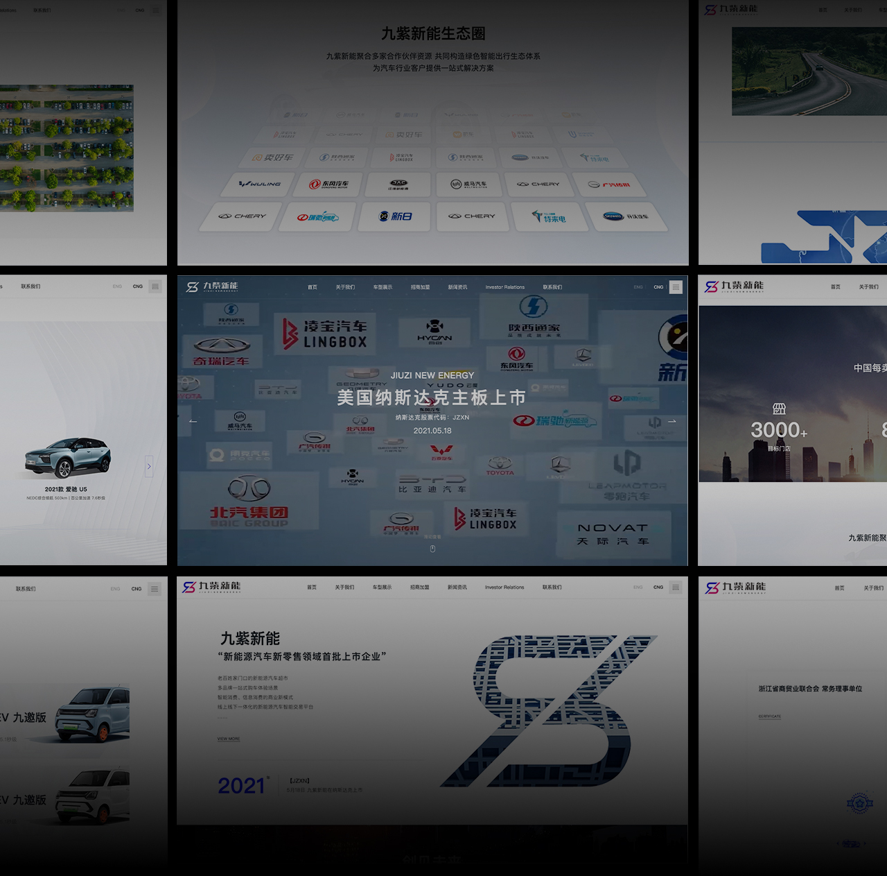The height and width of the screenshot is (876, 887).
Task: Switch to ENG language in the hero banner panel
Action: 638,287
